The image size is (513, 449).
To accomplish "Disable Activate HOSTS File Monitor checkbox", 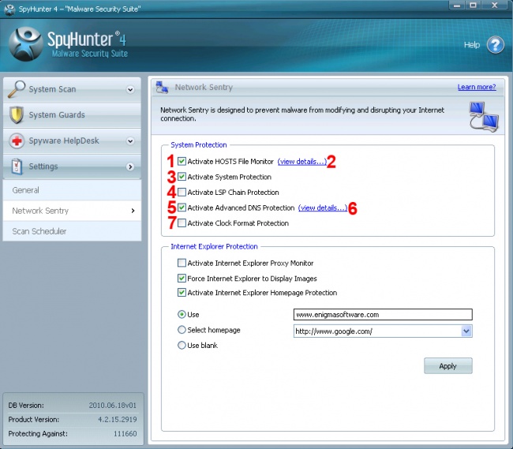I will [182, 162].
